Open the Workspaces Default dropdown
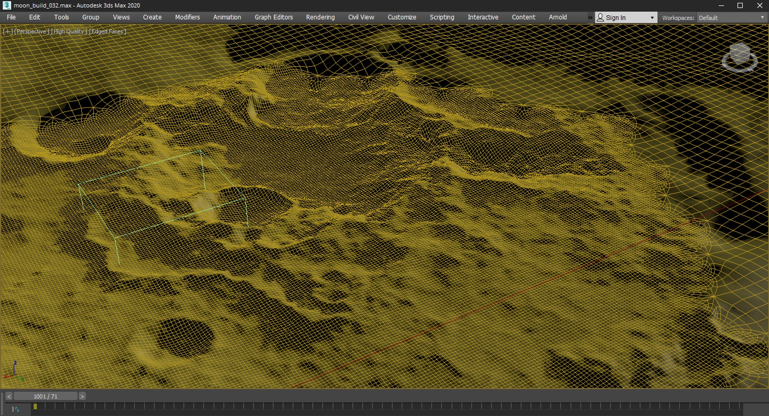The height and width of the screenshot is (416, 769). pos(731,18)
